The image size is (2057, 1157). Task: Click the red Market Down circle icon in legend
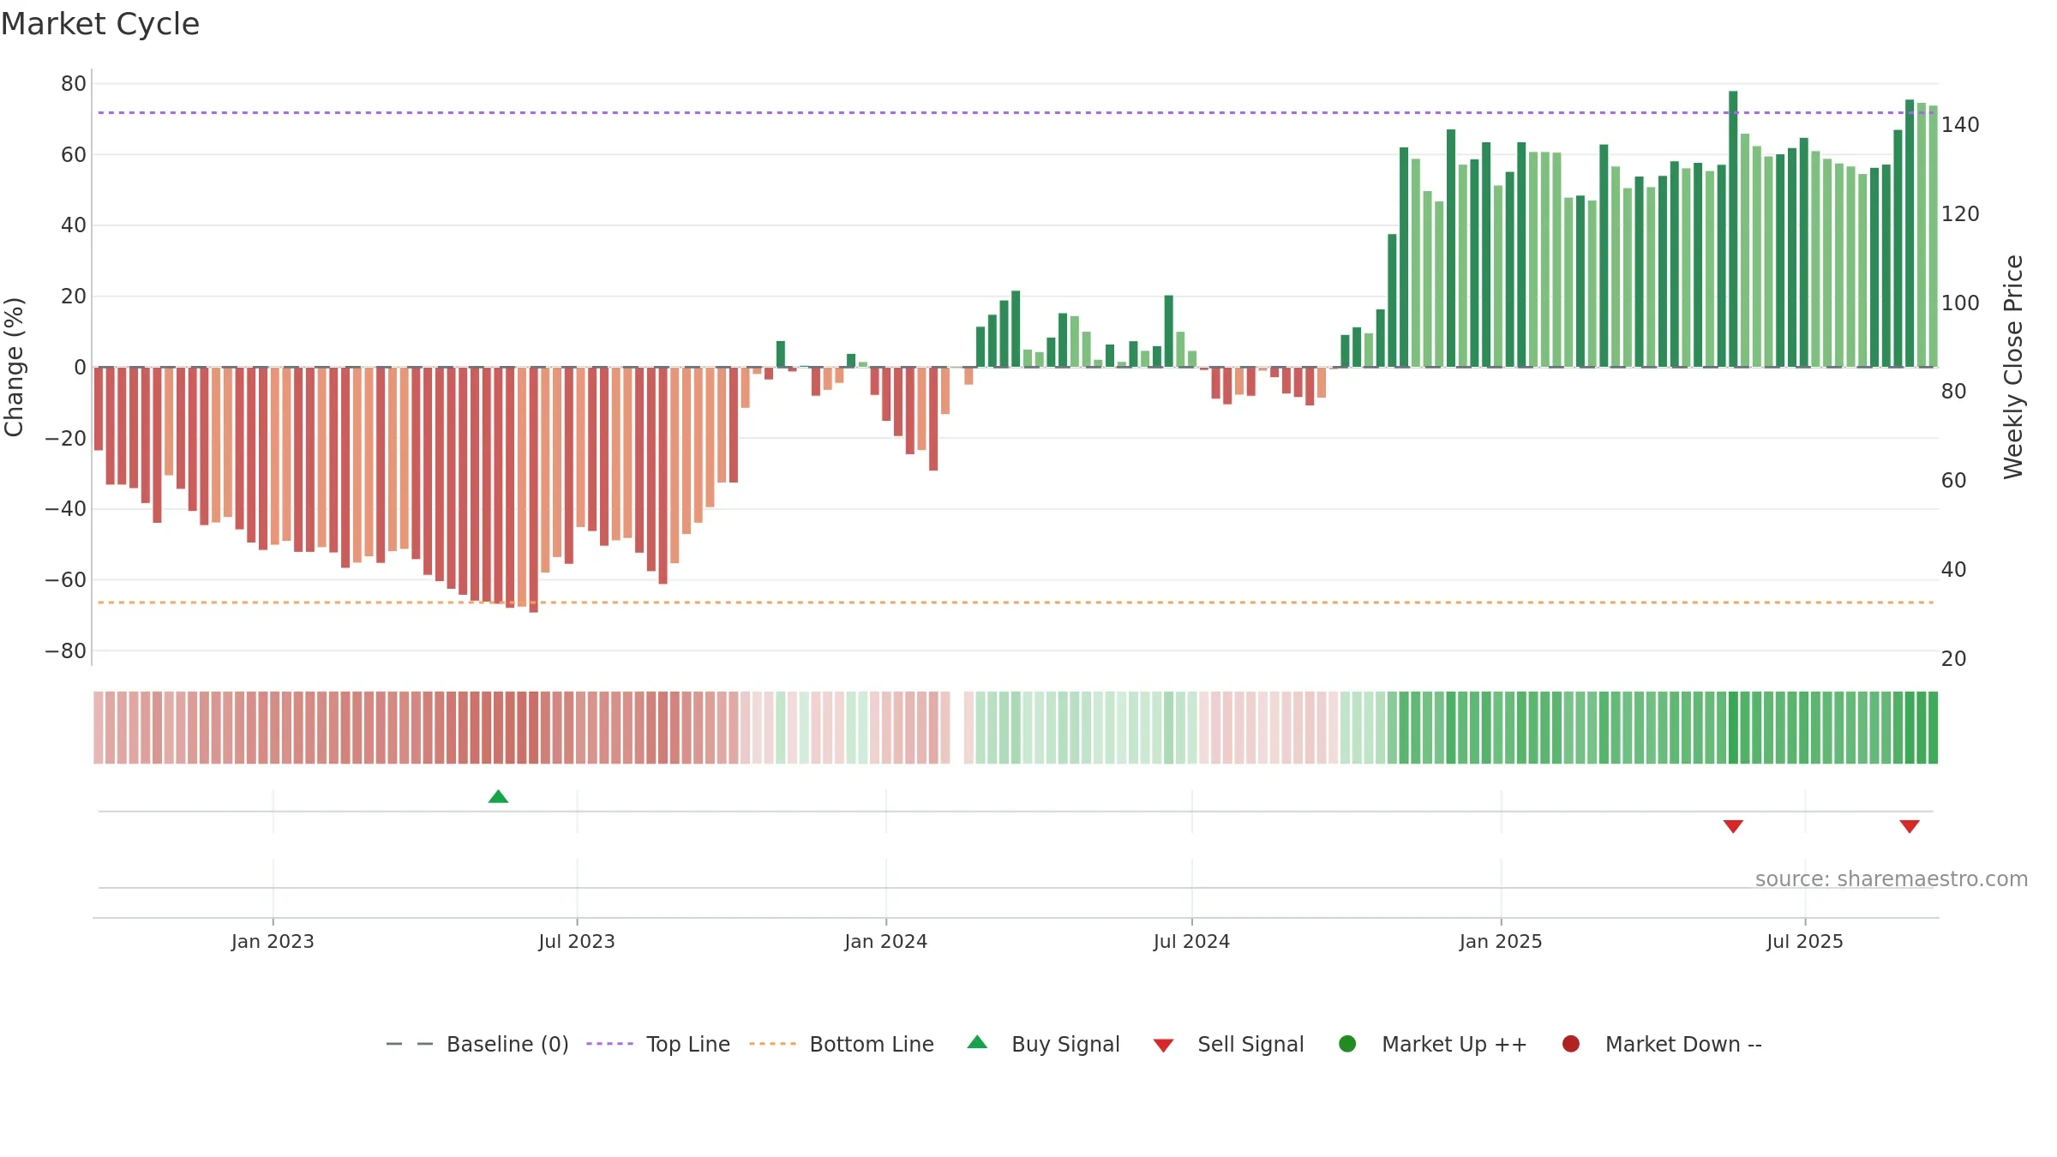coord(1571,1044)
